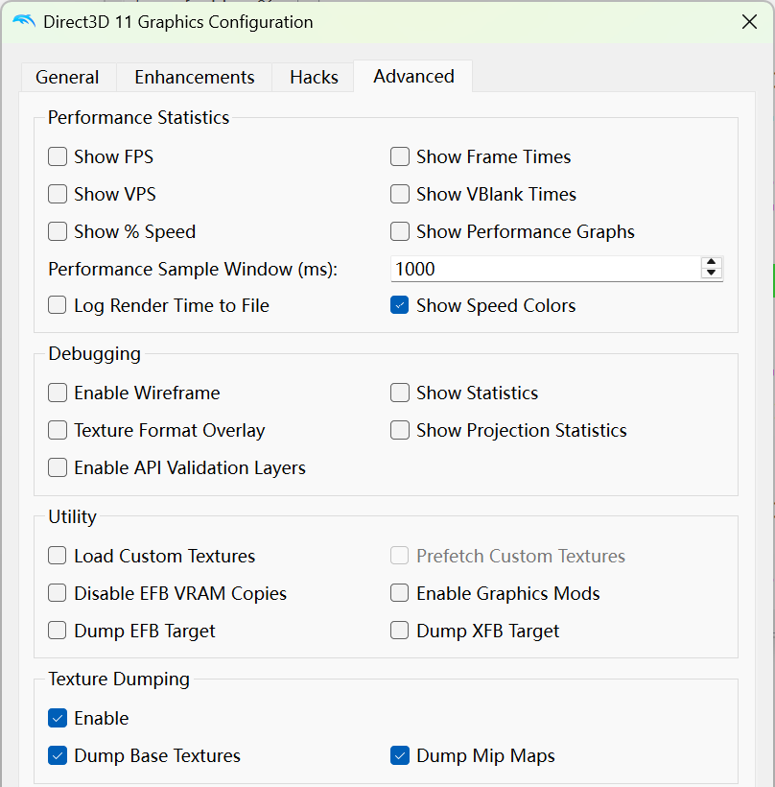This screenshot has width=775, height=787.
Task: Check the Show % Speed option
Action: pos(58,232)
